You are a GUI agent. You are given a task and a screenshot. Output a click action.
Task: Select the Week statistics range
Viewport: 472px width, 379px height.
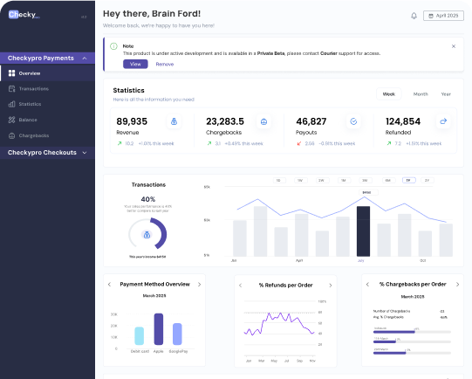click(x=389, y=94)
